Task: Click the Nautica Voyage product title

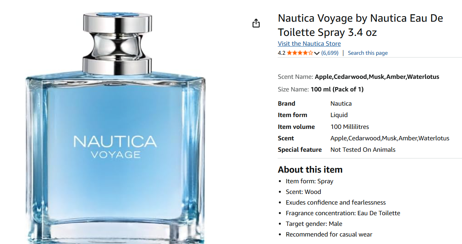Action: 360,25
